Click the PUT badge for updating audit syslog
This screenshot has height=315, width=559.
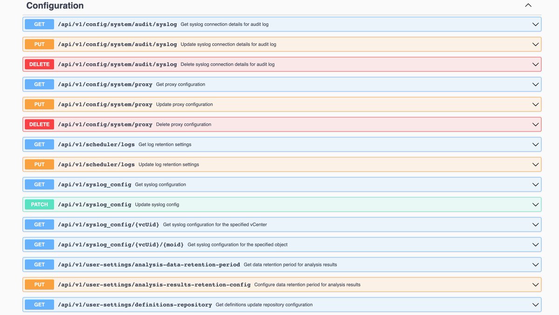coord(40,43)
